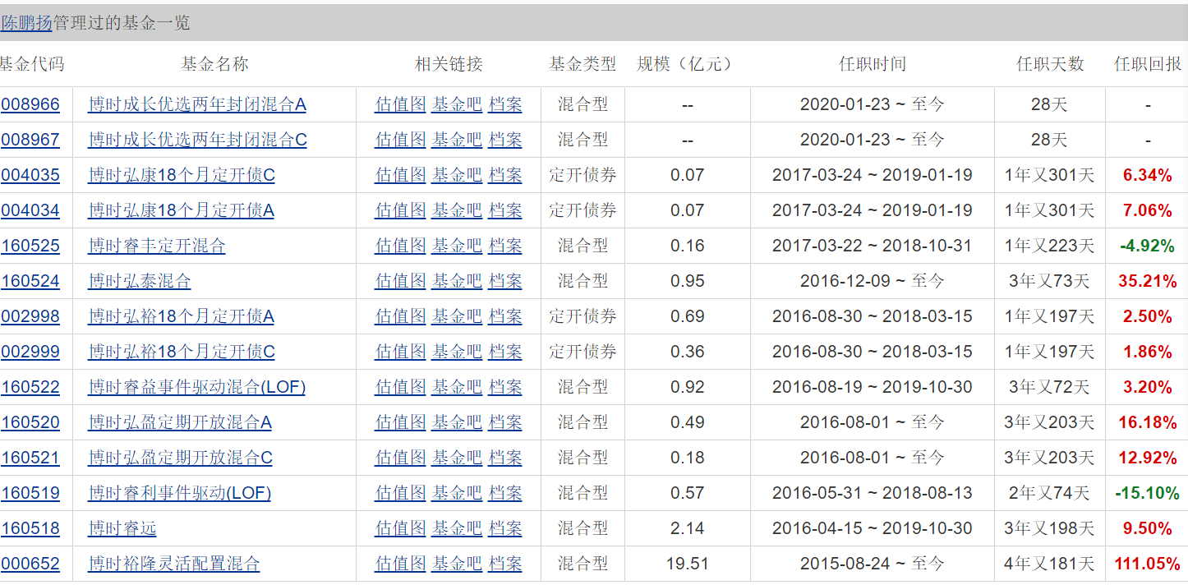Click 基金吧 for fund 002999
Screen dimensions: 1188x585
(457, 352)
